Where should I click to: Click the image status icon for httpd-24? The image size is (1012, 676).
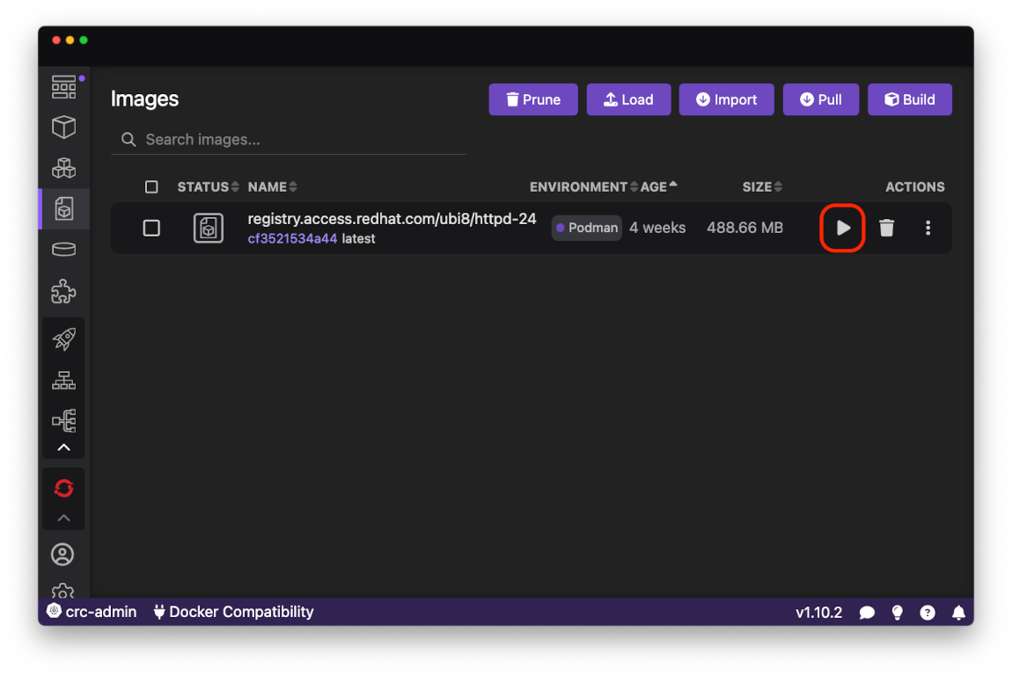[x=208, y=229]
